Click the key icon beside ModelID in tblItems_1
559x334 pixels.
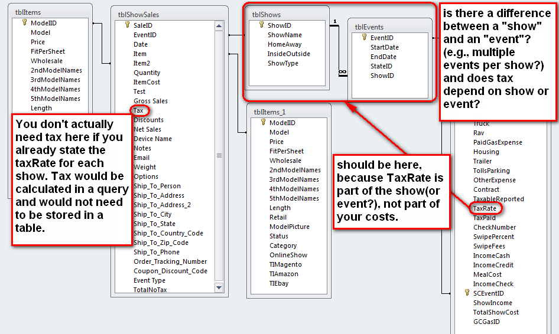pos(263,122)
